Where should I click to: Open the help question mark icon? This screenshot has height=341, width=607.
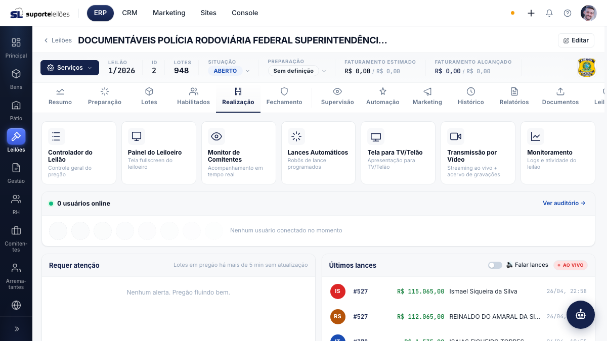click(x=568, y=13)
